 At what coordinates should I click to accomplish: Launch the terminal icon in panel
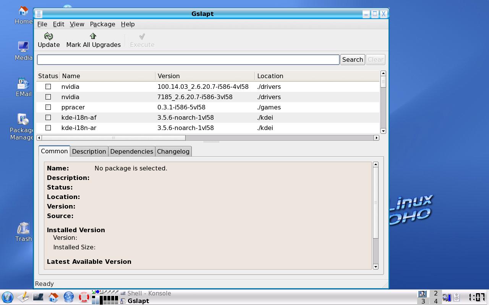tap(38, 297)
